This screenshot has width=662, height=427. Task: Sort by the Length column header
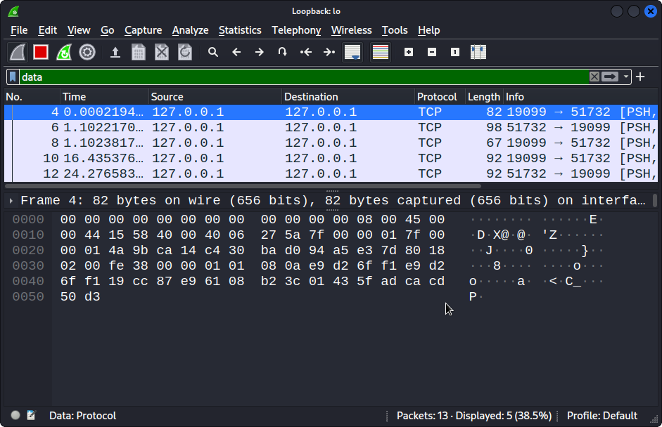click(484, 97)
